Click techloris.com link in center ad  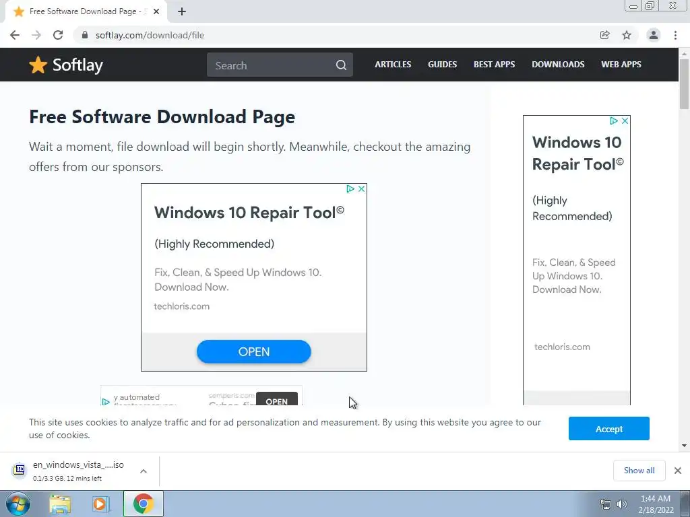pyautogui.click(x=182, y=306)
